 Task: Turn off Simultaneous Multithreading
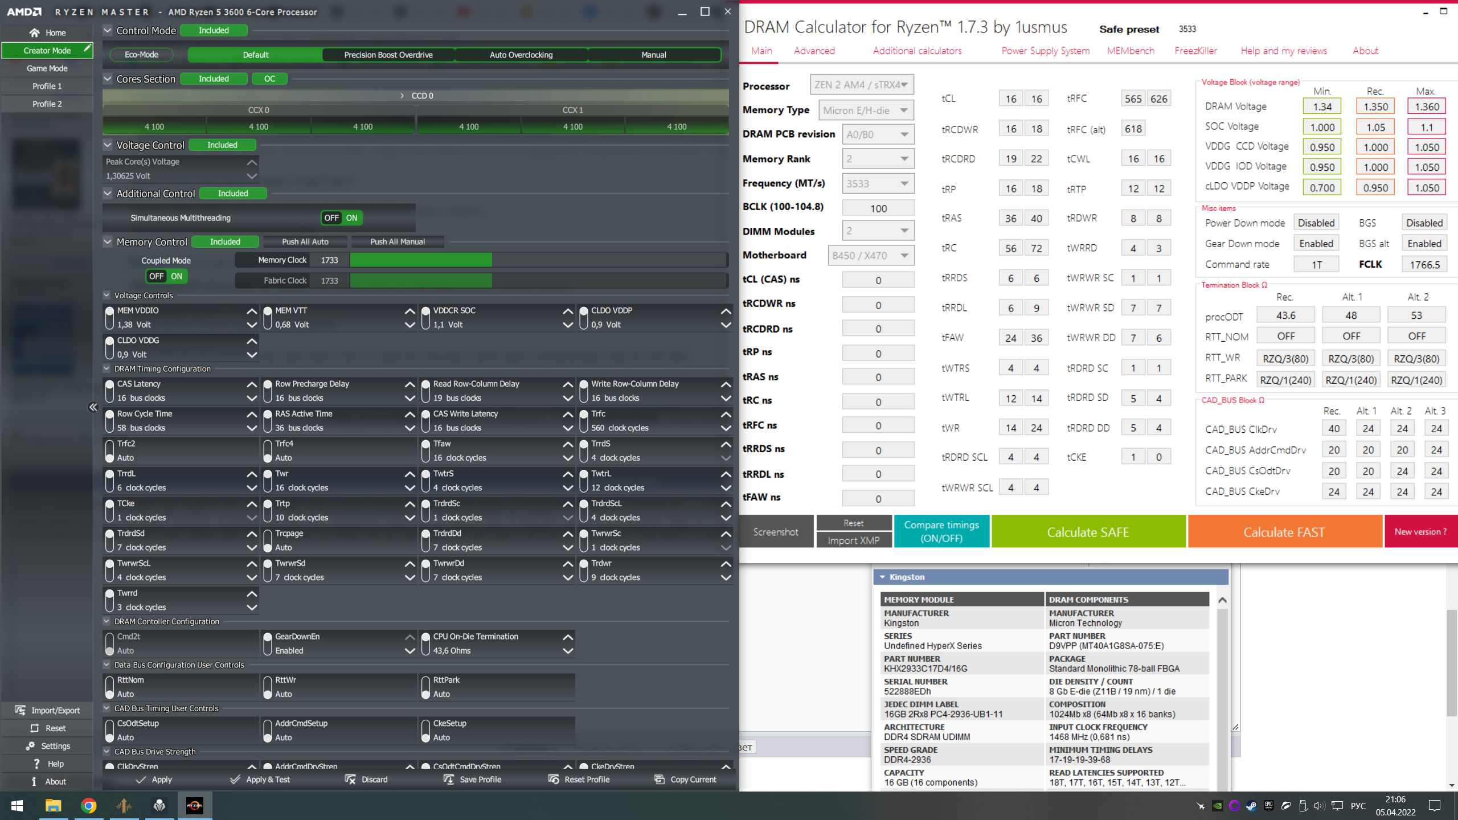pos(331,218)
